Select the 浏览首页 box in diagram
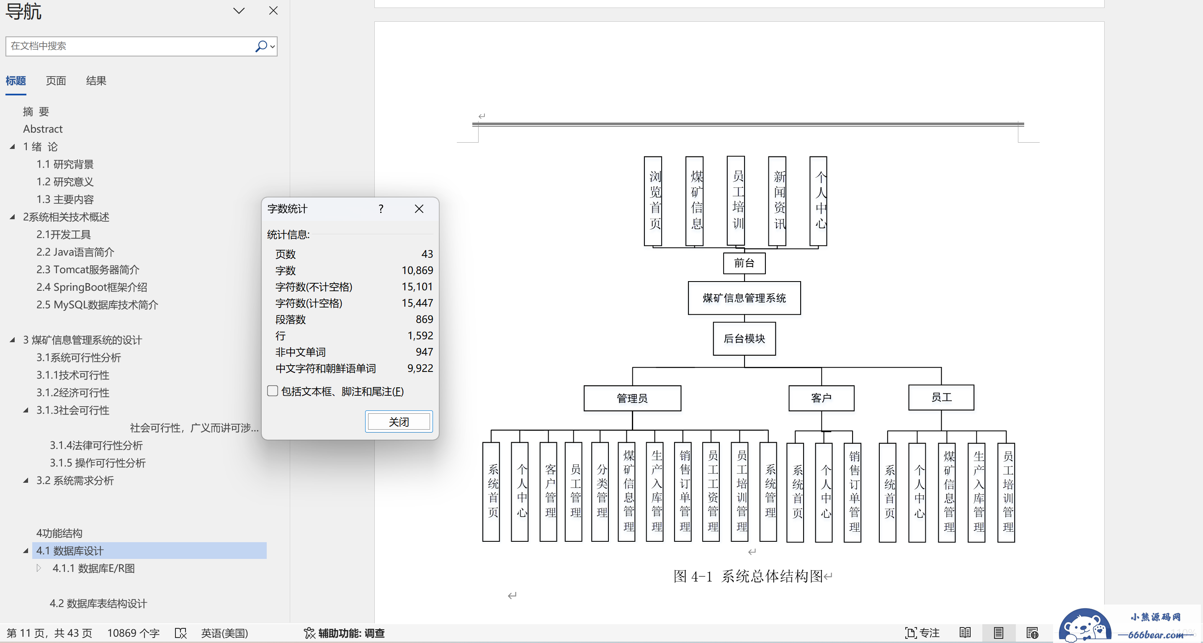The image size is (1203, 643). click(x=653, y=201)
